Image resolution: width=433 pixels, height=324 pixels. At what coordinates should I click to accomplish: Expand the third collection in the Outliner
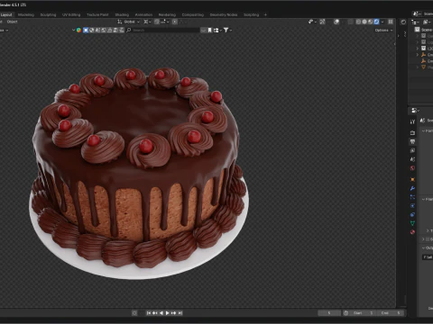pos(418,49)
